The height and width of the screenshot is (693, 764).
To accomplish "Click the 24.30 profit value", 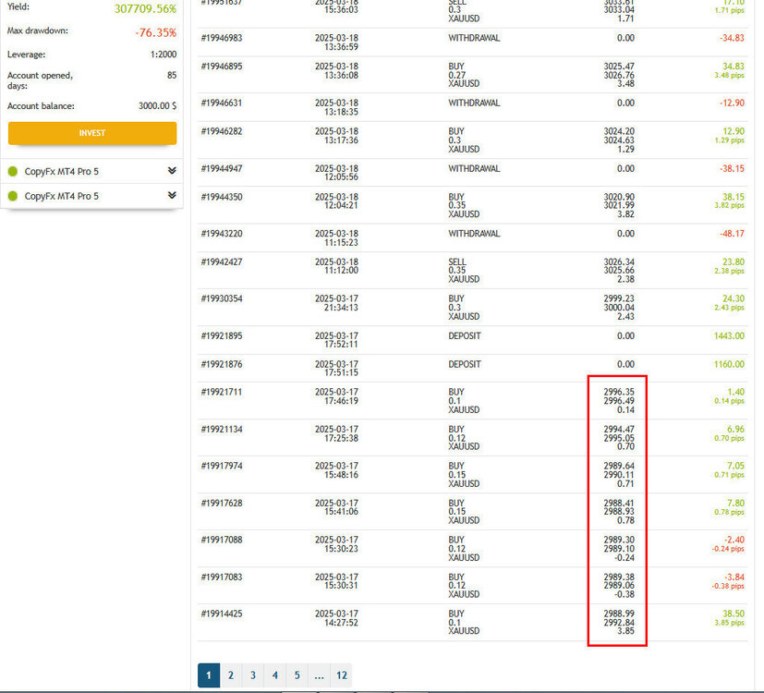I will pos(734,298).
